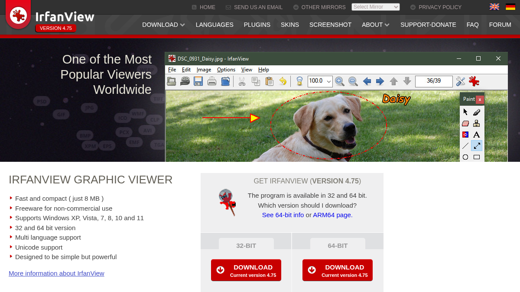
Task: Select the 32-BIT tab
Action: pyautogui.click(x=246, y=245)
